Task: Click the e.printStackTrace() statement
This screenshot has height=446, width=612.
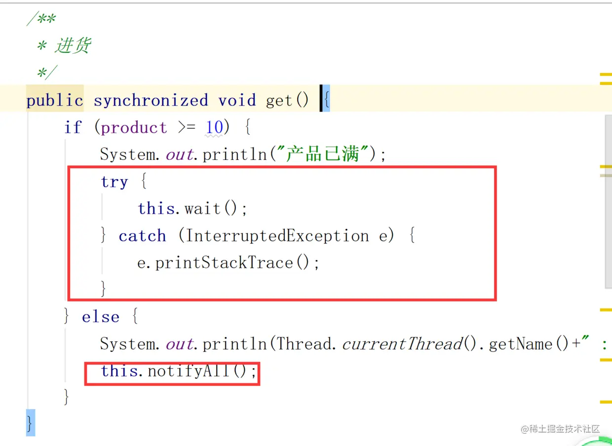Action: click(x=229, y=263)
